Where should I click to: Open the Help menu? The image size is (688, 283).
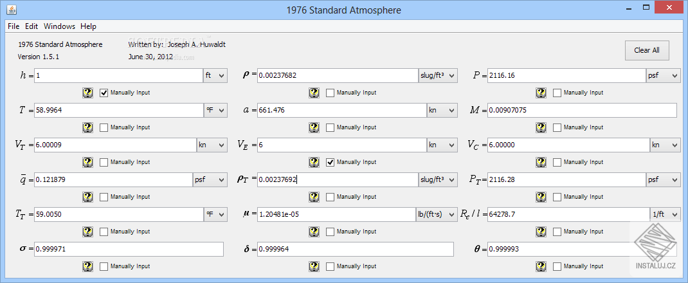pos(88,26)
